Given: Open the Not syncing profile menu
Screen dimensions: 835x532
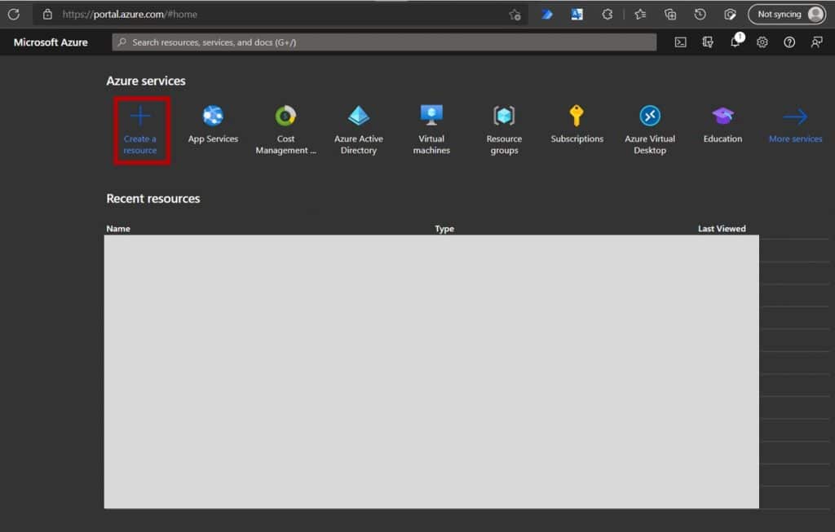Looking at the screenshot, I should [786, 14].
